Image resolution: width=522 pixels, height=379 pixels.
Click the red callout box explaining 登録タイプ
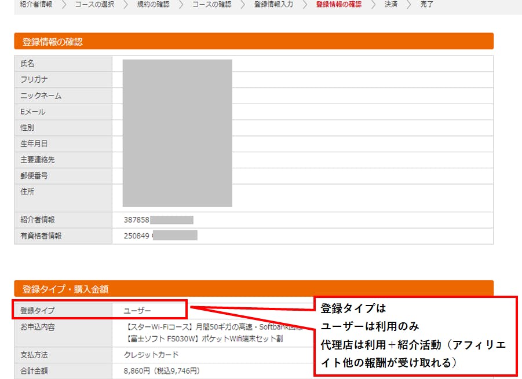[415, 334]
